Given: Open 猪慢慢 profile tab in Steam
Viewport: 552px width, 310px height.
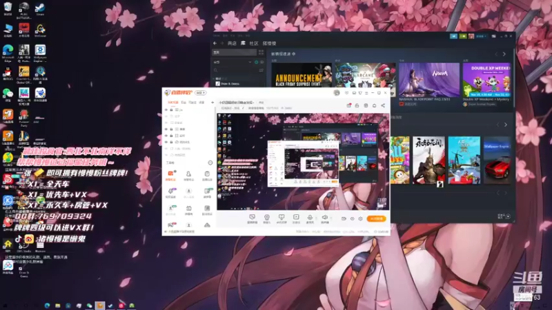Looking at the screenshot, I should click(269, 43).
